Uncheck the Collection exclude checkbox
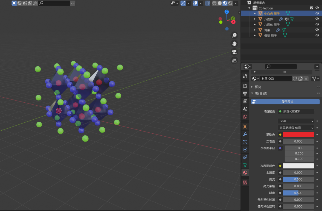 [x=312, y=8]
